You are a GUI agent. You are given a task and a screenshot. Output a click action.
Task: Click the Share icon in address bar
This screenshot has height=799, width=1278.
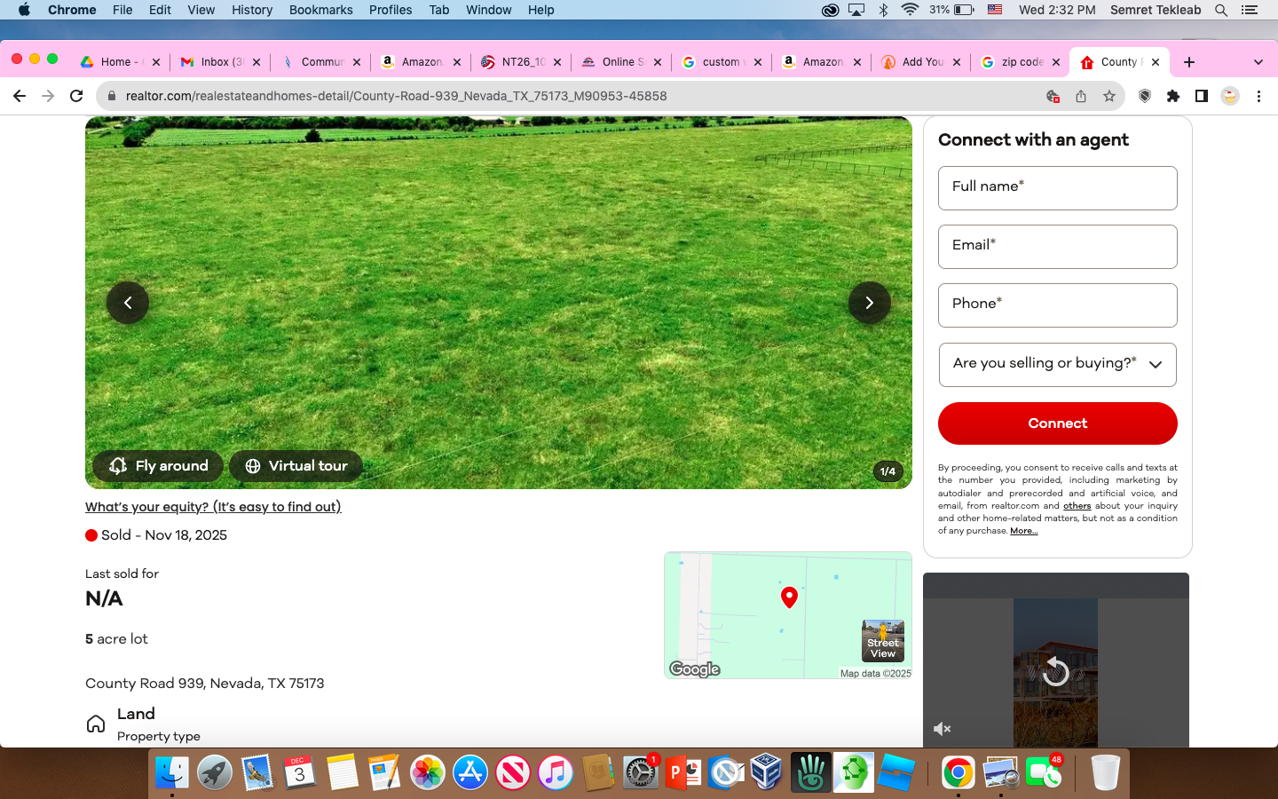click(1081, 96)
